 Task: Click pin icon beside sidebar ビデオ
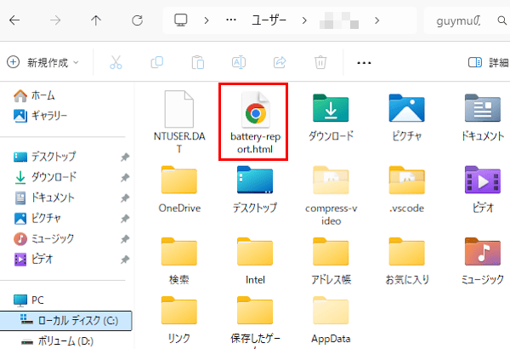125,260
